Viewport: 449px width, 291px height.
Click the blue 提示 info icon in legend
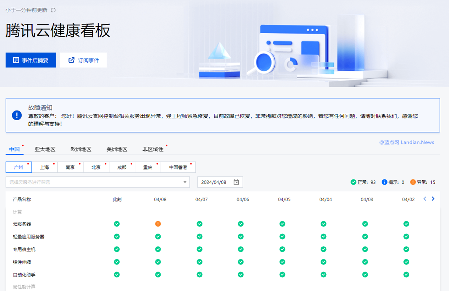(x=384, y=182)
